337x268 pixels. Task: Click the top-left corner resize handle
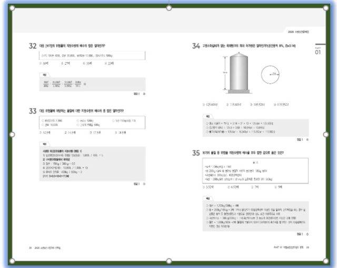click(x=12, y=8)
